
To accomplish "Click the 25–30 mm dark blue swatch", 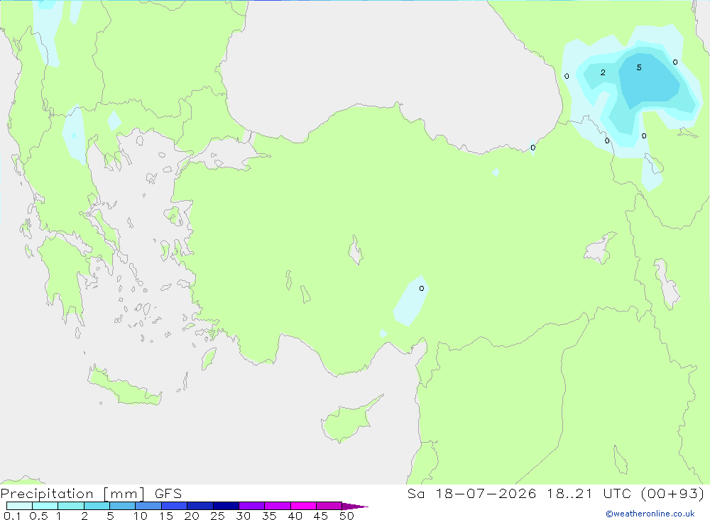I will [226, 506].
